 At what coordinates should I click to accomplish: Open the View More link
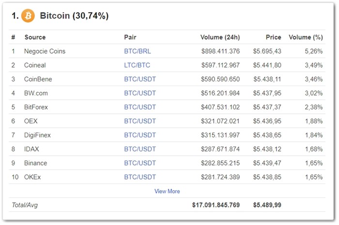click(x=167, y=191)
